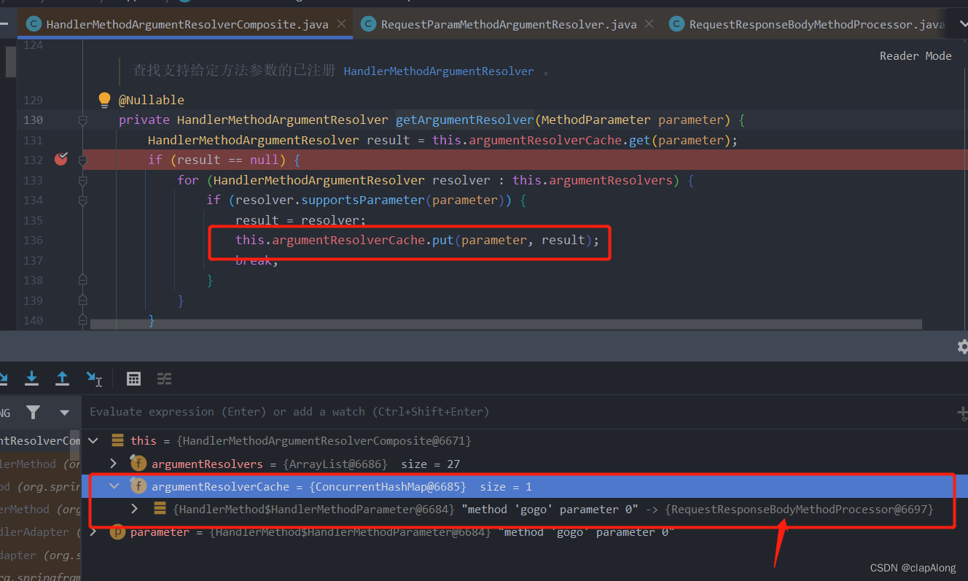Open the debug panel settings gear
This screenshot has height=581, width=968.
[x=962, y=347]
